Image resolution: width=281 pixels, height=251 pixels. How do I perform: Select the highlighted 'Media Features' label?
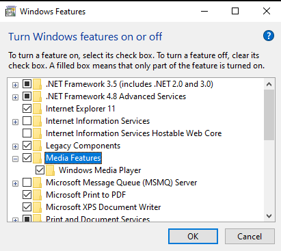coord(73,158)
